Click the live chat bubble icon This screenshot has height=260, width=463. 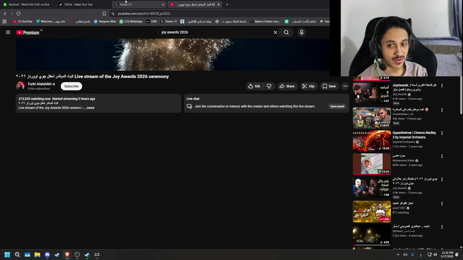tap(189, 106)
